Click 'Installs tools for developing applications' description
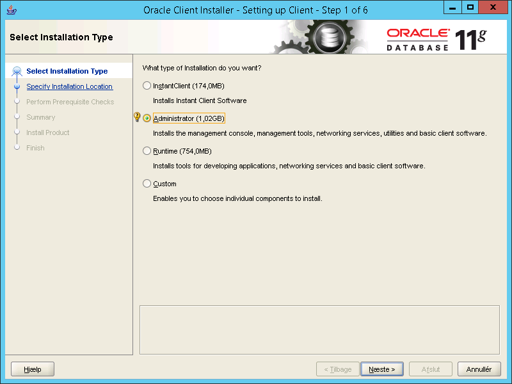Image resolution: width=512 pixels, height=384 pixels. (x=289, y=166)
